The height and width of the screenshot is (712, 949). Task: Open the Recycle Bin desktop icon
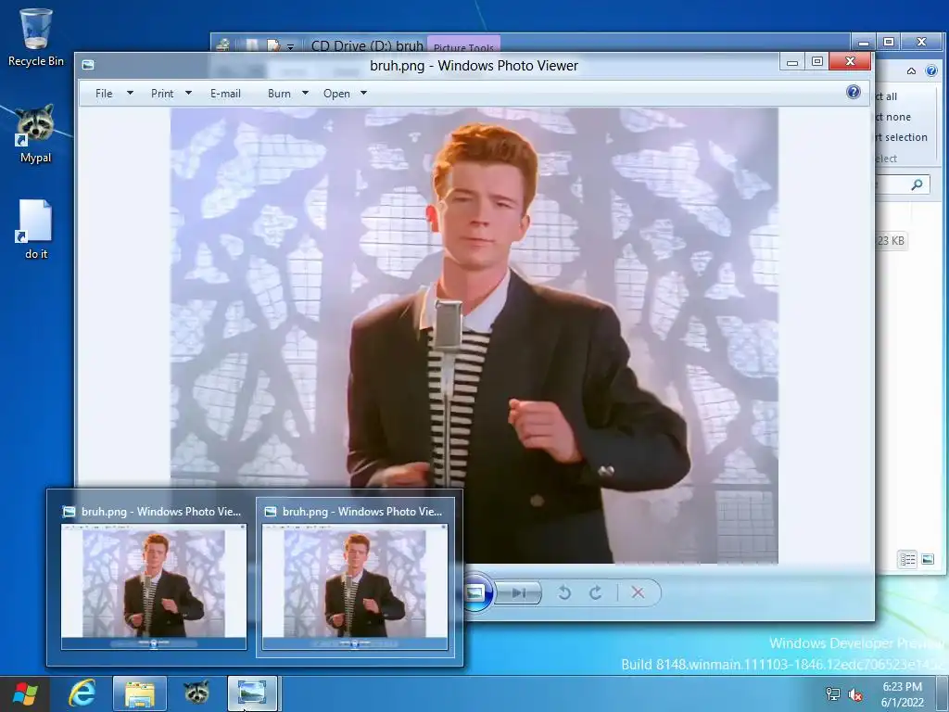[x=36, y=37]
